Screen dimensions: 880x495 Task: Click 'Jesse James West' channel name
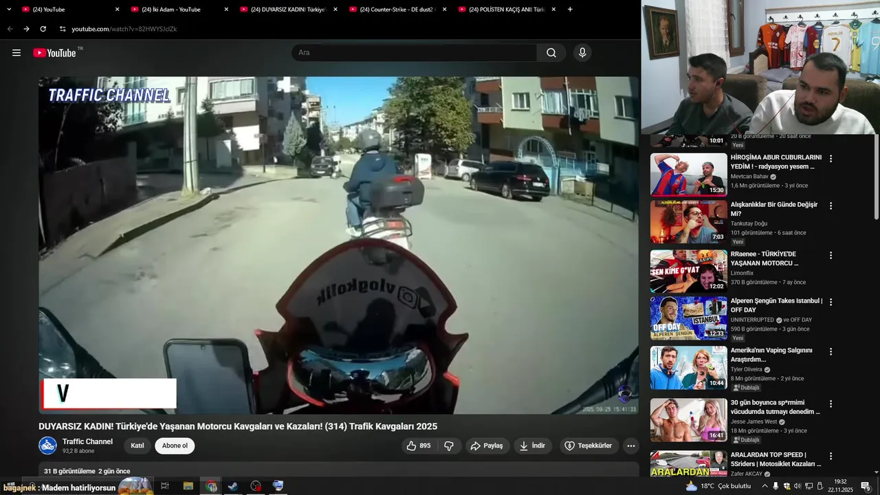point(753,421)
